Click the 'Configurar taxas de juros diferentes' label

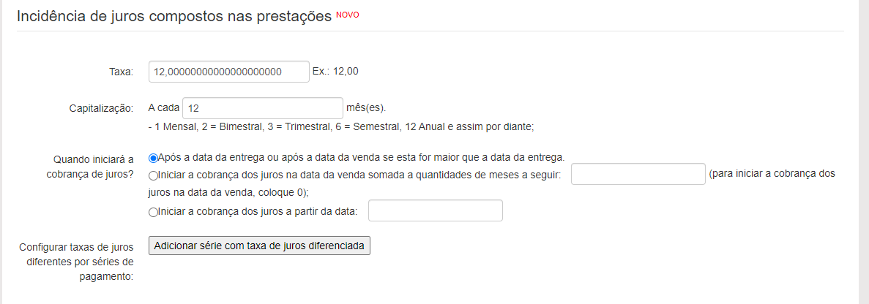pos(77,262)
